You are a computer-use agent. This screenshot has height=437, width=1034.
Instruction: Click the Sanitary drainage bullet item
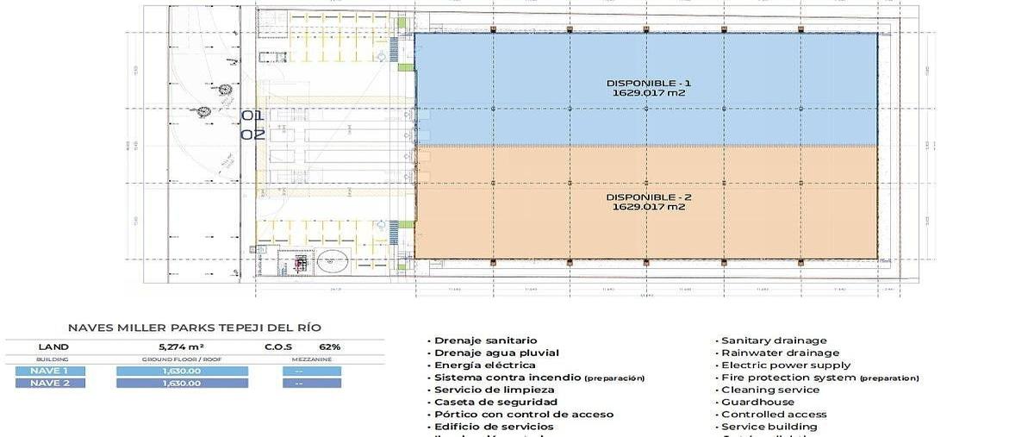pos(771,340)
